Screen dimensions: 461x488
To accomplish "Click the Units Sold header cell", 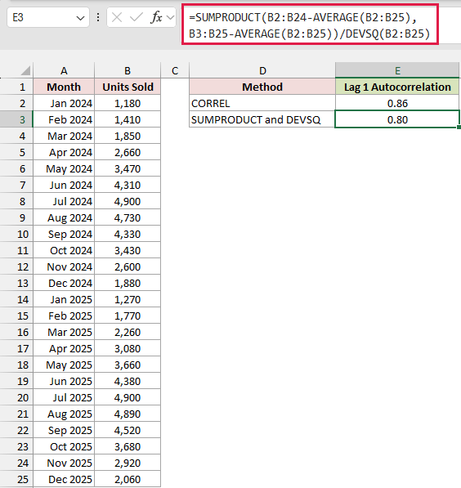I will (x=128, y=87).
